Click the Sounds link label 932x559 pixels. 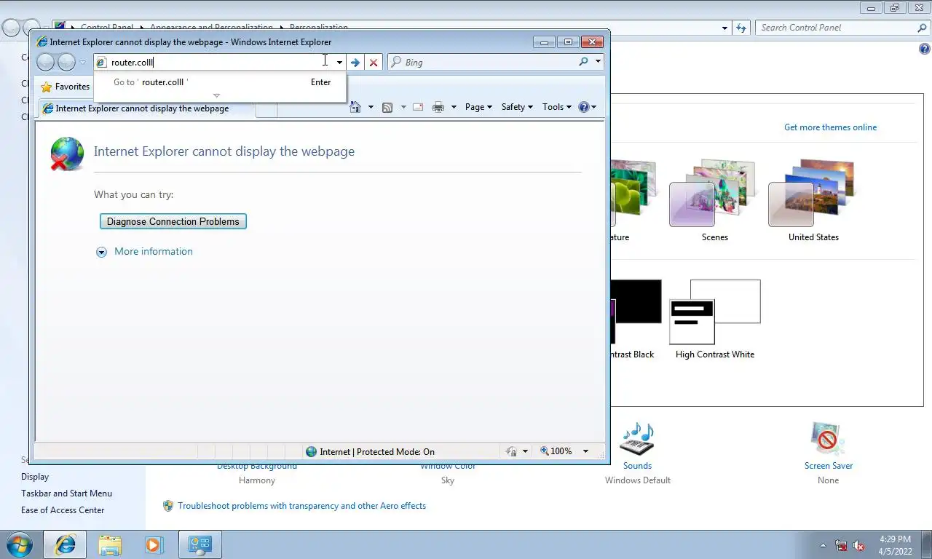[637, 466]
